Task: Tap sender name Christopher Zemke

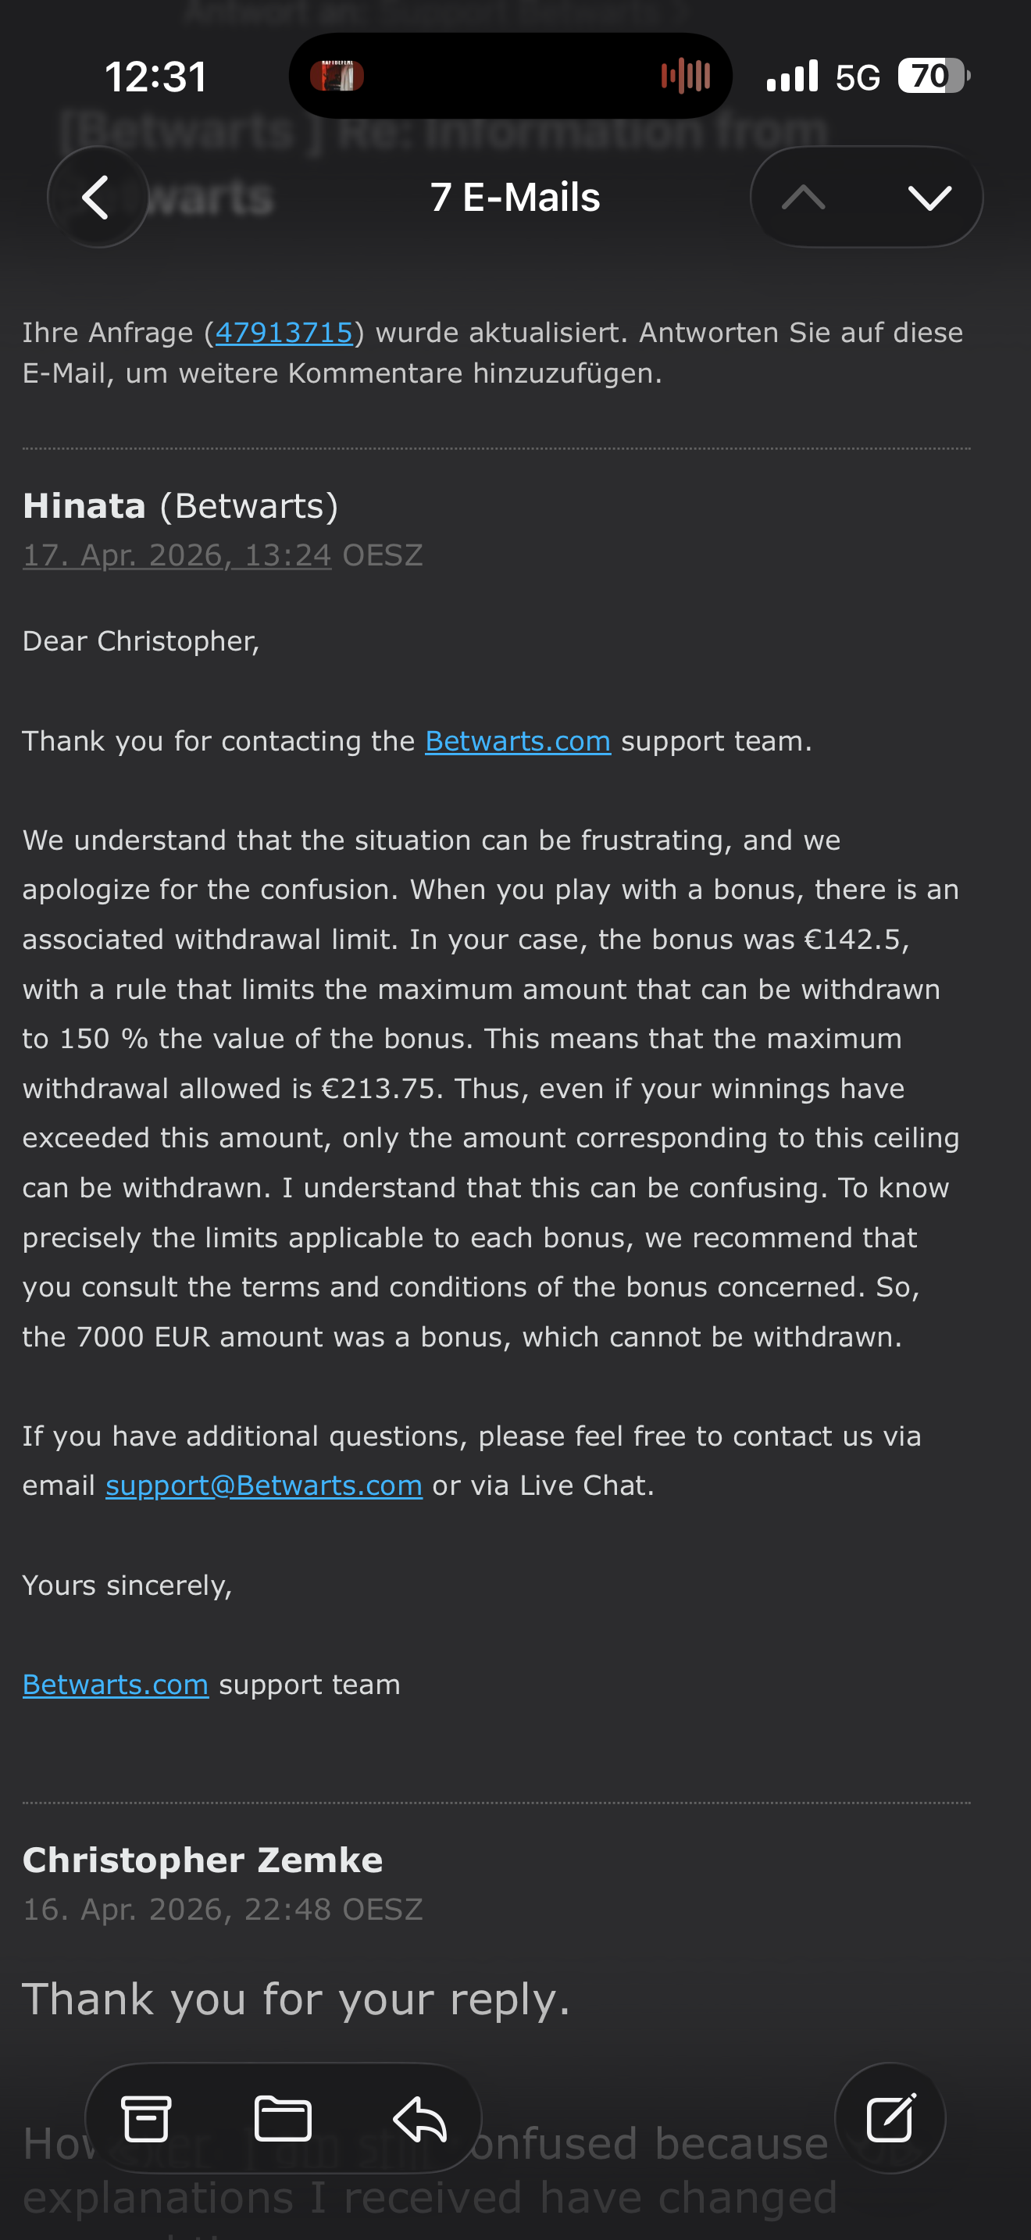Action: [x=202, y=1860]
